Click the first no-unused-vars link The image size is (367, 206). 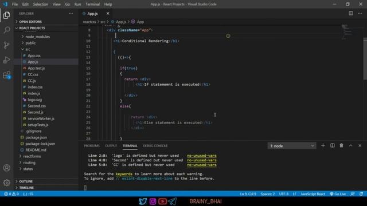(201, 156)
